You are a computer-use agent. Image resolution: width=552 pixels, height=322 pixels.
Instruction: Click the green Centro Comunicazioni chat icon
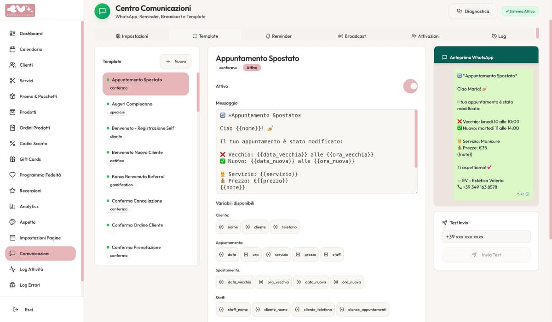click(x=102, y=11)
